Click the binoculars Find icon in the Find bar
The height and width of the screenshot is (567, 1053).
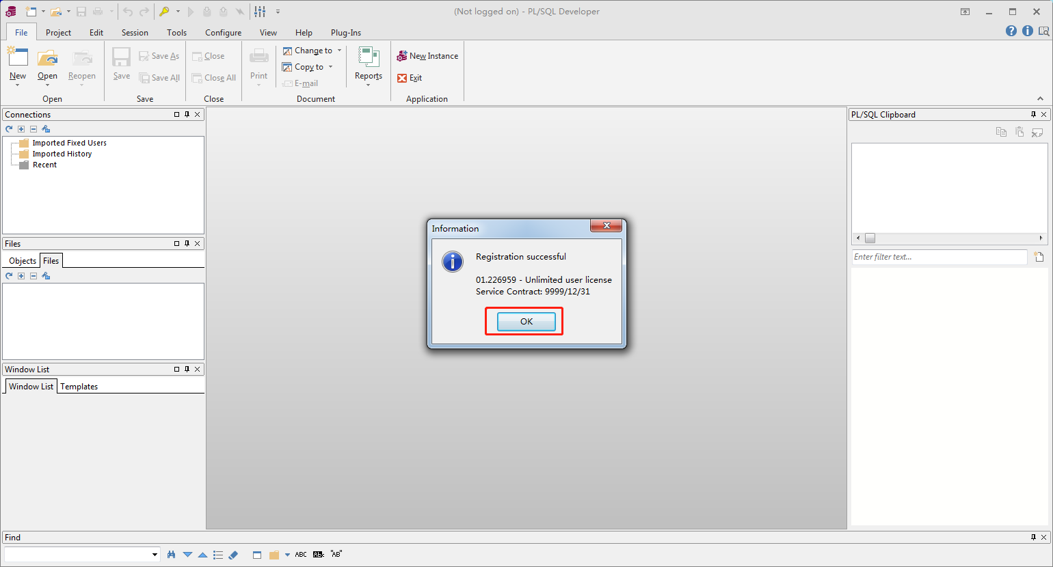(172, 555)
